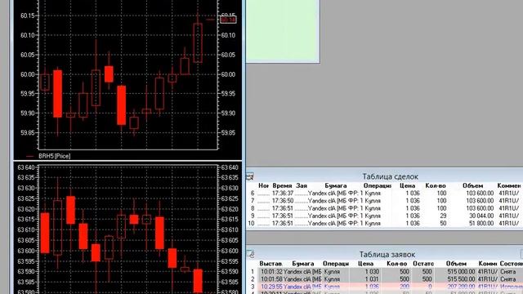The width and height of the screenshot is (523, 294).
Task: Click the 51 800.00 volume cell
Action: [481, 223]
